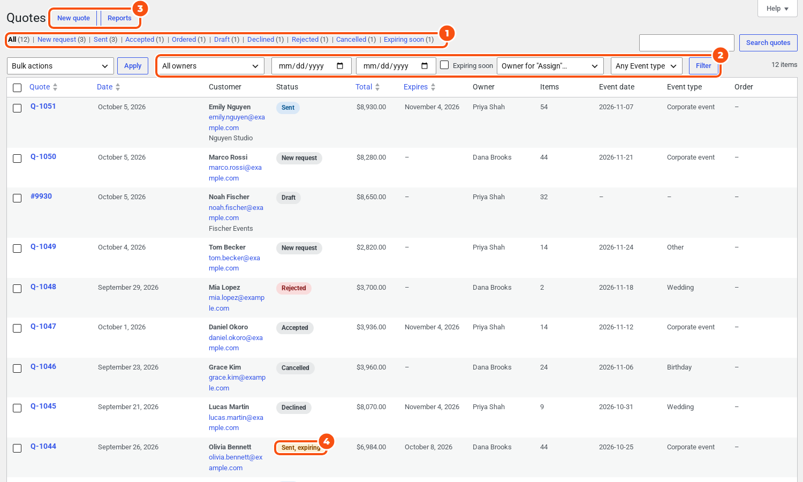Tick the checkbox for quote Q-1048

[17, 289]
